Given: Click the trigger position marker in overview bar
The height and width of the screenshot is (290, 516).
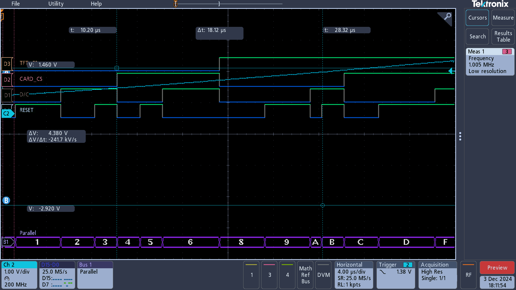Looking at the screenshot, I should pyautogui.click(x=175, y=4).
